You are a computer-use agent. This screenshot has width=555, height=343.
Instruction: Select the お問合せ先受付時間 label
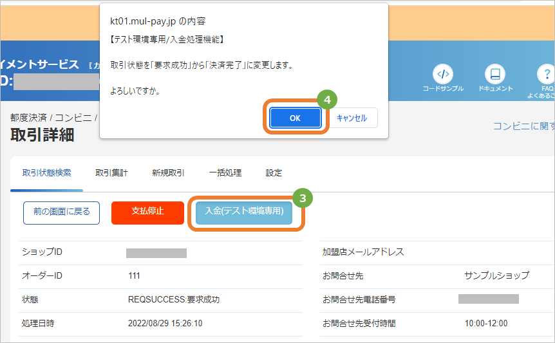coord(359,323)
